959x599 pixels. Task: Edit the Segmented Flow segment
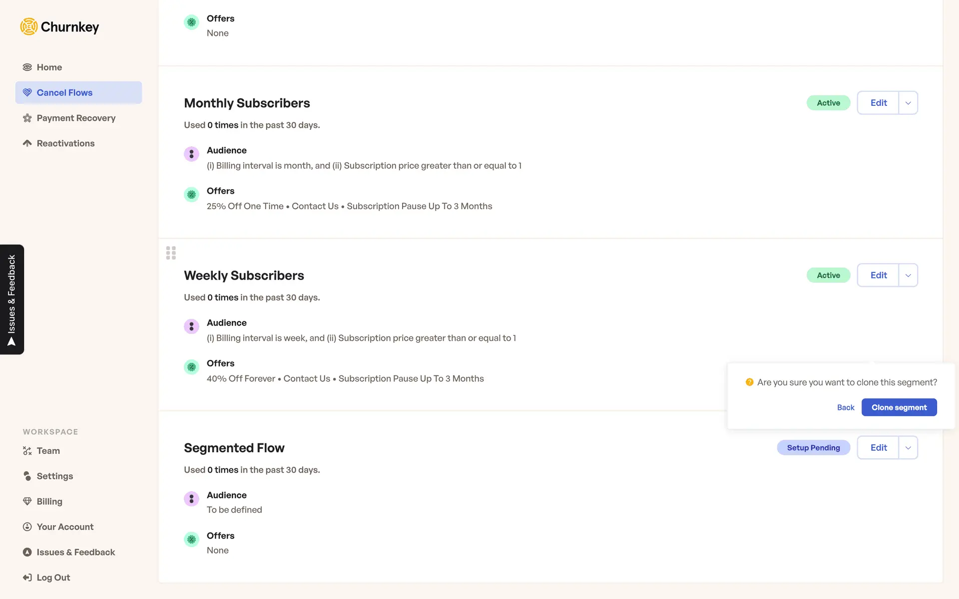point(878,448)
